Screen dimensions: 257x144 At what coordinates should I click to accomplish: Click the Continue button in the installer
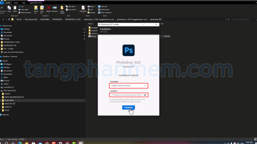click(x=128, y=107)
